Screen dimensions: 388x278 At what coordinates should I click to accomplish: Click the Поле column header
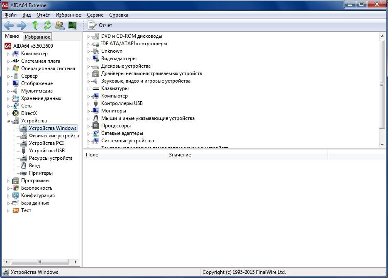click(x=124, y=155)
